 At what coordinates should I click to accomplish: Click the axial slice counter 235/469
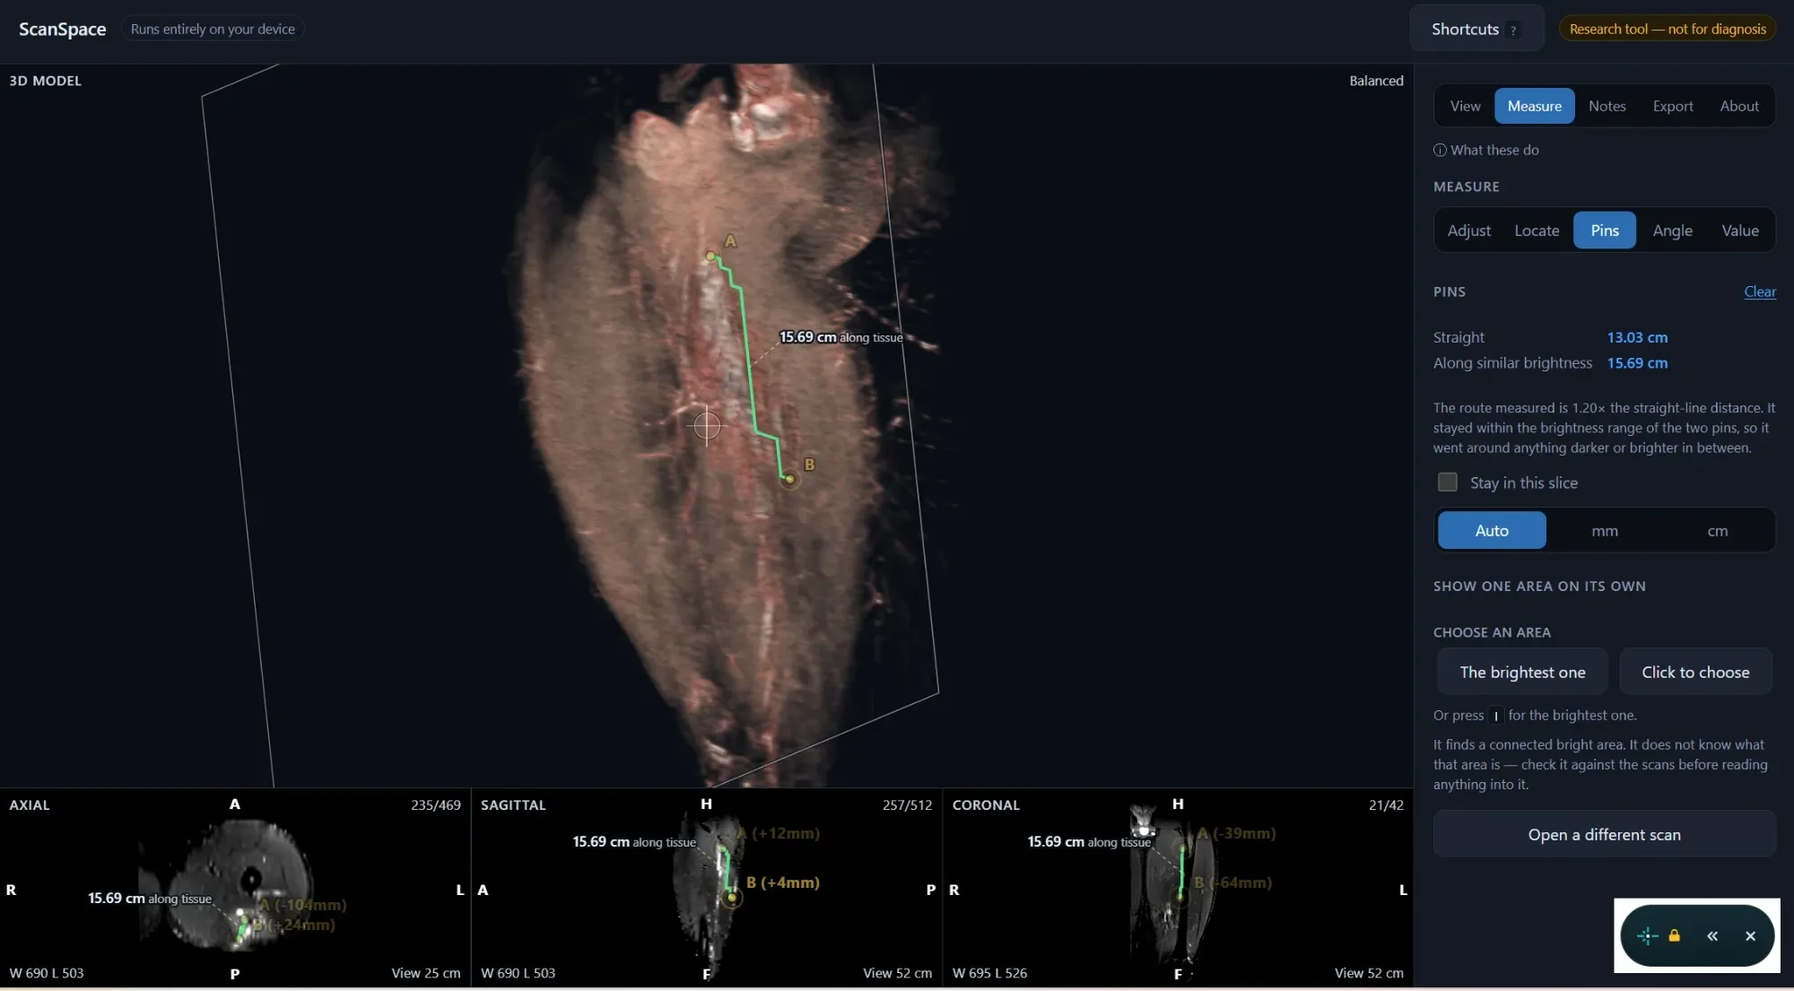tap(435, 805)
